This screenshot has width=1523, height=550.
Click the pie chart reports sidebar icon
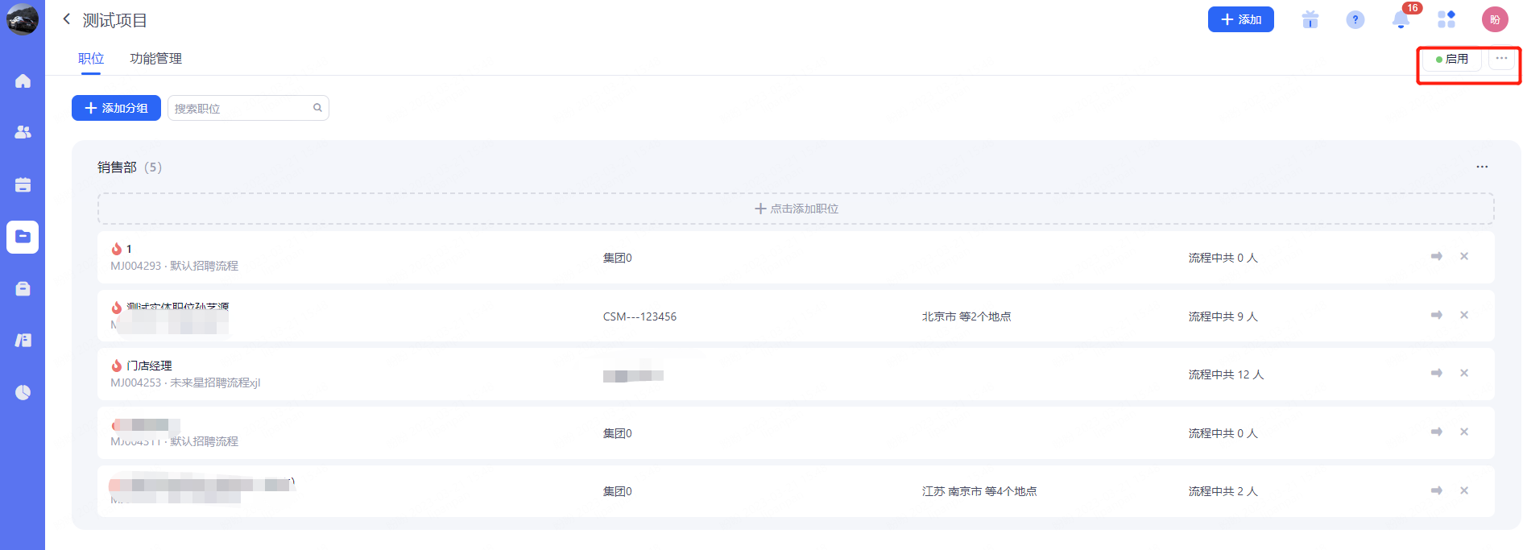(x=23, y=392)
